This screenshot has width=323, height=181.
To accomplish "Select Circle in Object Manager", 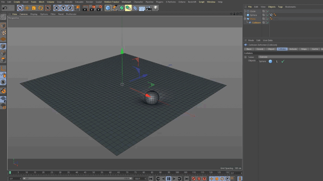I will 253,11.
